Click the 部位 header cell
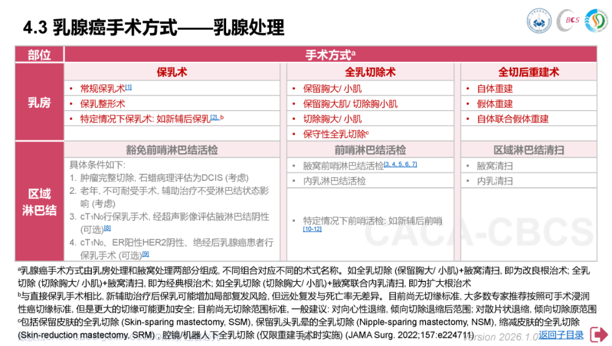This screenshot has width=612, height=346. coord(39,54)
